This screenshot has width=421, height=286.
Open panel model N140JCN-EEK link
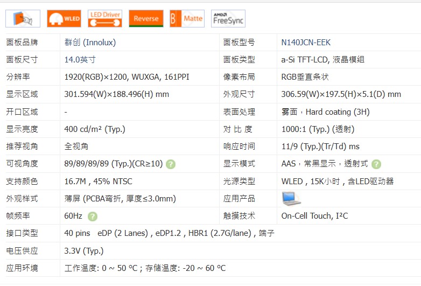pyautogui.click(x=306, y=43)
